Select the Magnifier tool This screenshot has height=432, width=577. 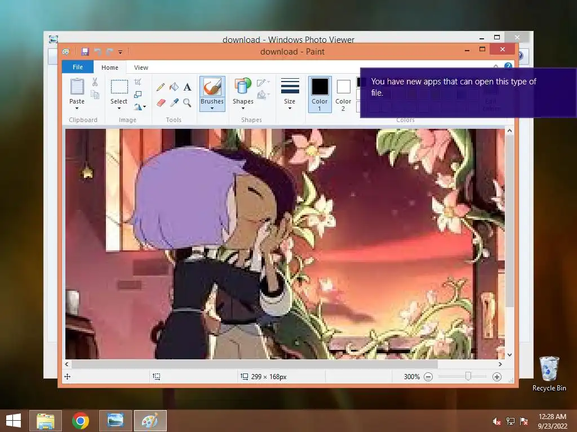[x=187, y=103]
